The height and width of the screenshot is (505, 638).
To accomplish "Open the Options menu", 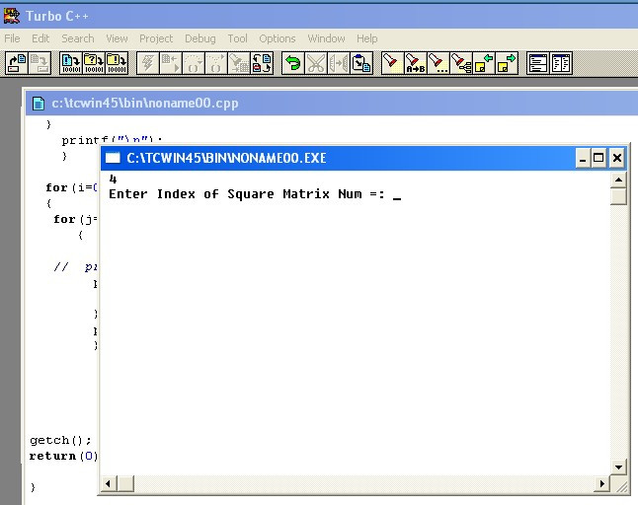I will (278, 38).
